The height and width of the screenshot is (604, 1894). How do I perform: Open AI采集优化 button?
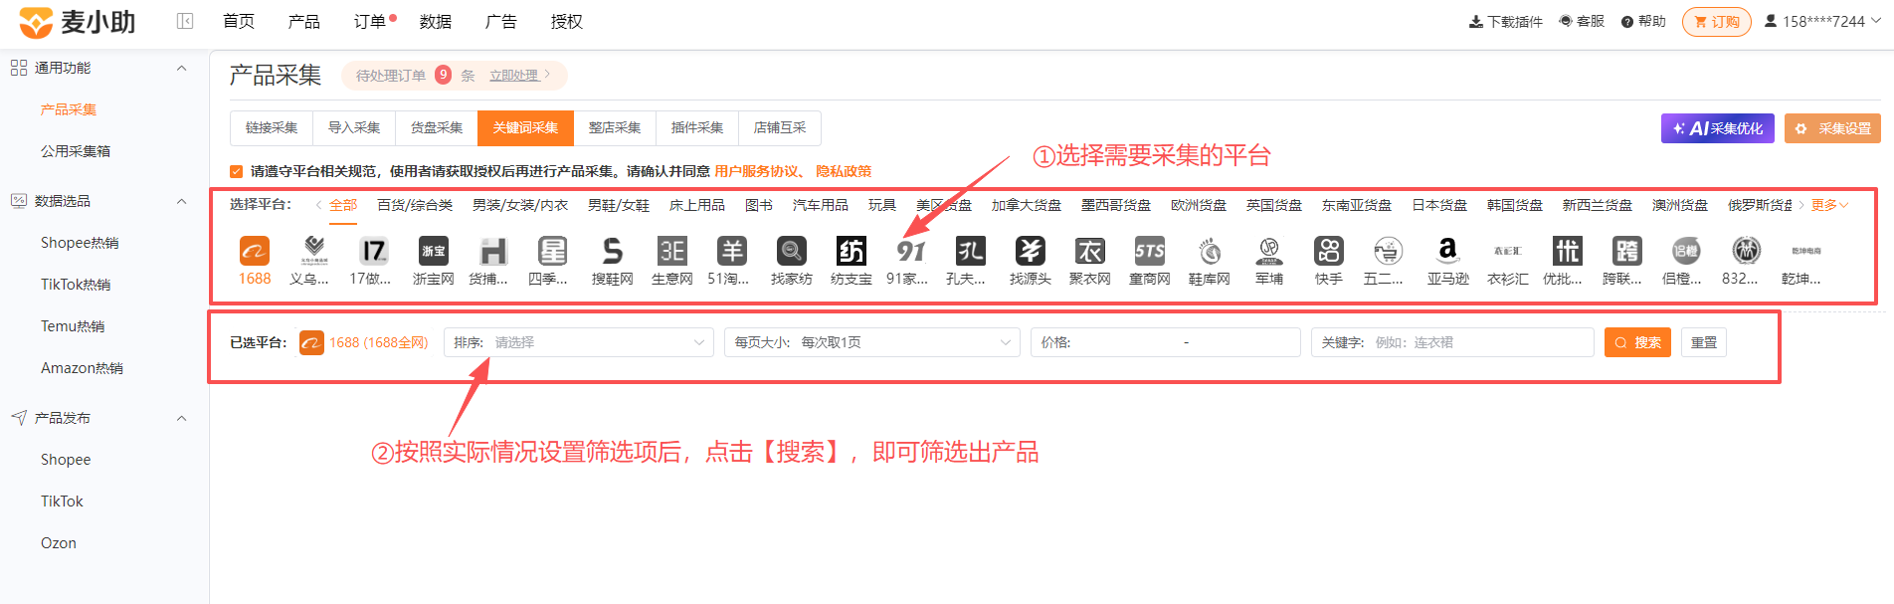pyautogui.click(x=1718, y=128)
